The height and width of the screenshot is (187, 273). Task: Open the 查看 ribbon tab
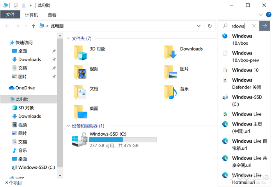(x=52, y=15)
